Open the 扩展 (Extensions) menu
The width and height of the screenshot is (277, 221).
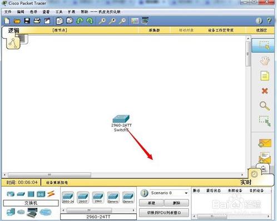[x=72, y=12]
